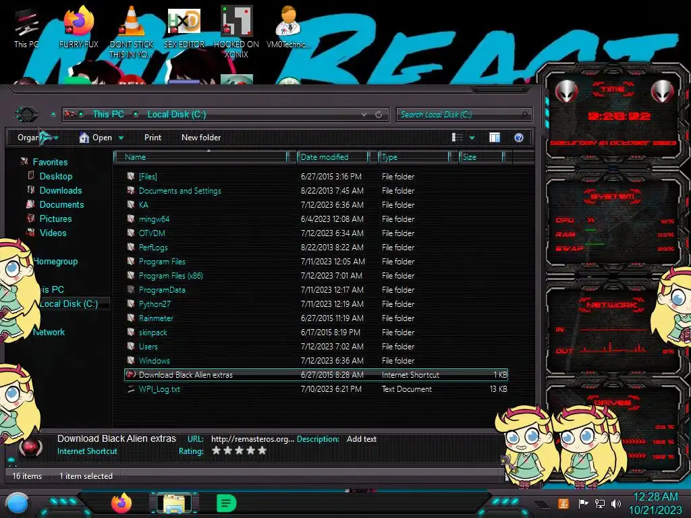
Task: Sort by the Name column header
Action: coord(200,157)
